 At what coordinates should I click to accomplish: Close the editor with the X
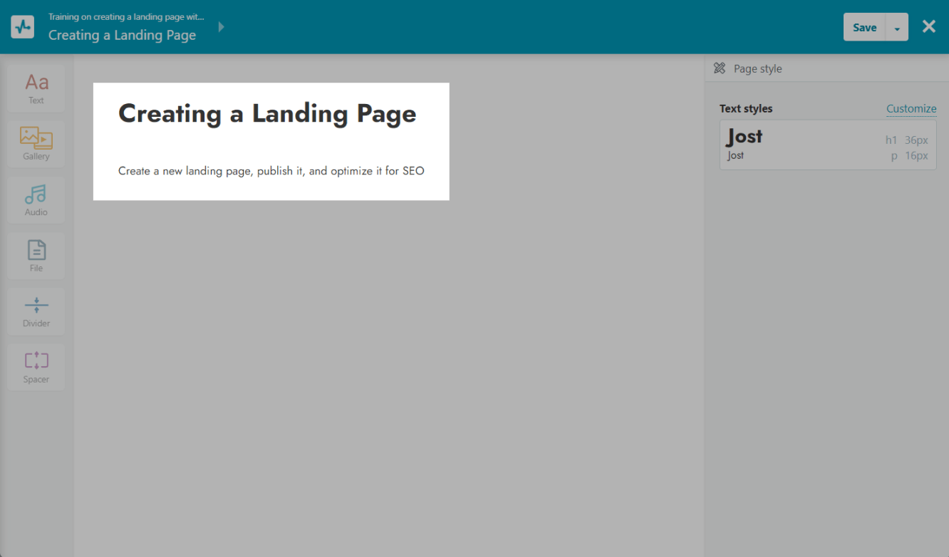click(928, 27)
